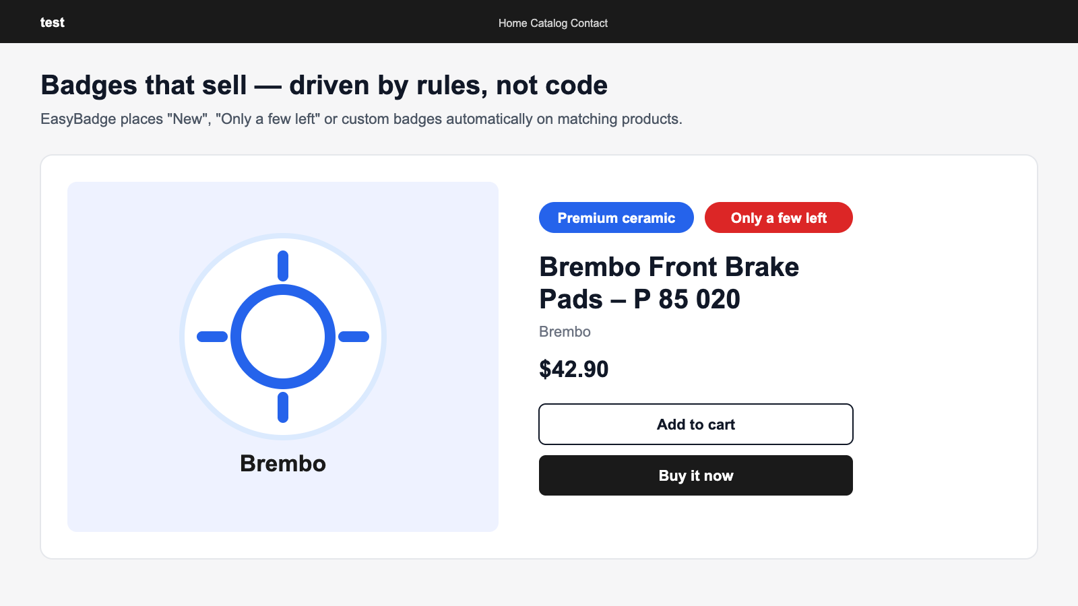The width and height of the screenshot is (1078, 606).
Task: Click the gray Brembo vendor name
Action: [x=565, y=331]
